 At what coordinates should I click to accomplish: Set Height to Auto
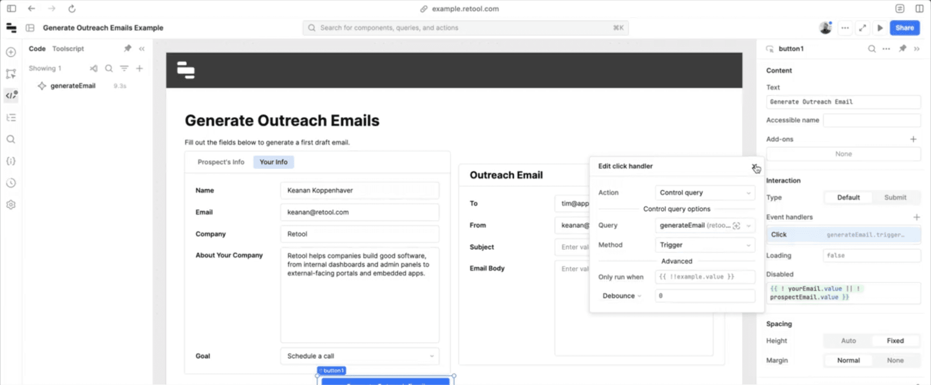848,341
